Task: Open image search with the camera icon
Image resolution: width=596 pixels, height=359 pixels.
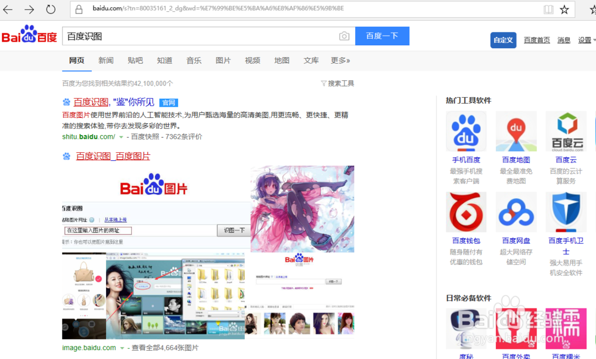Action: click(x=344, y=36)
